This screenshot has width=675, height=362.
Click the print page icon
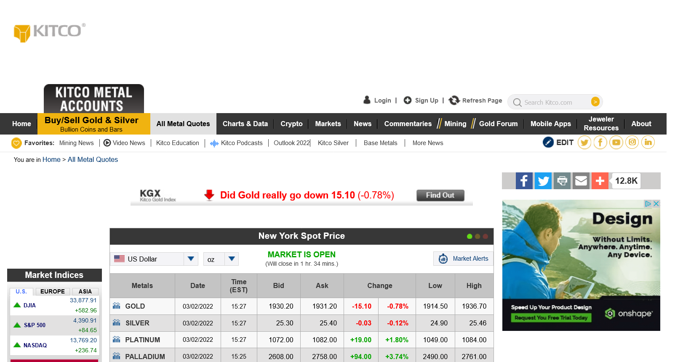pos(562,181)
